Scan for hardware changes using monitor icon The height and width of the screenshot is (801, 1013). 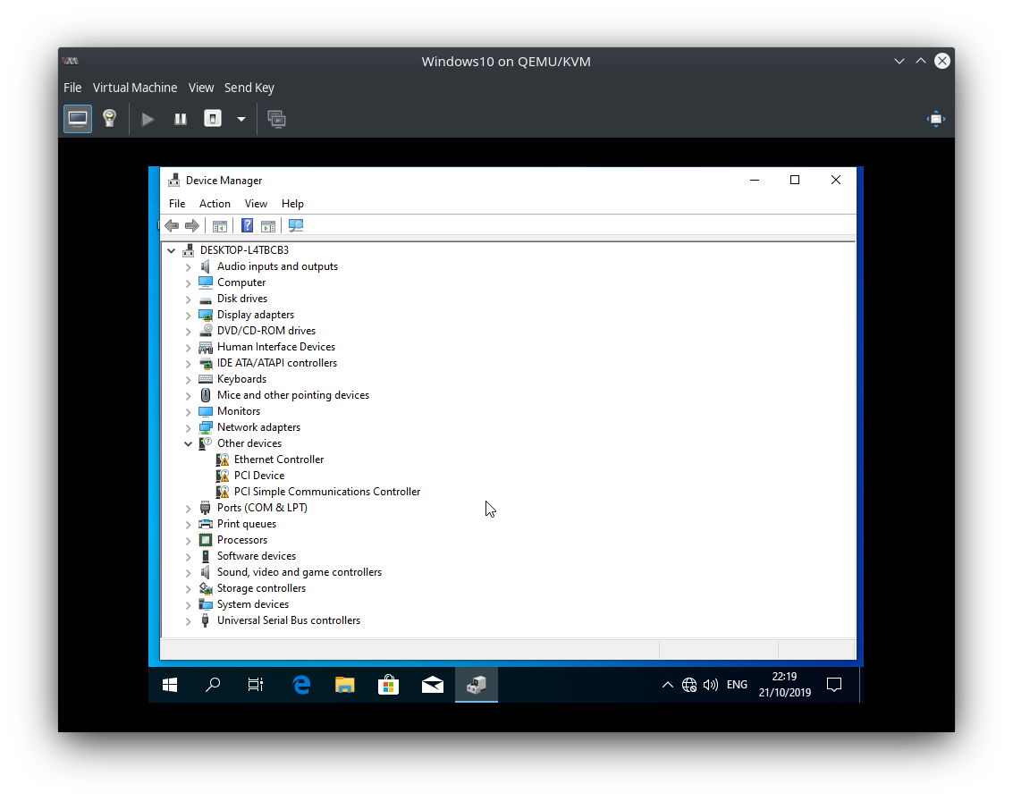296,225
